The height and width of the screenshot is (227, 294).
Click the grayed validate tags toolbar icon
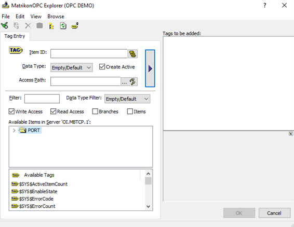click(16, 25)
